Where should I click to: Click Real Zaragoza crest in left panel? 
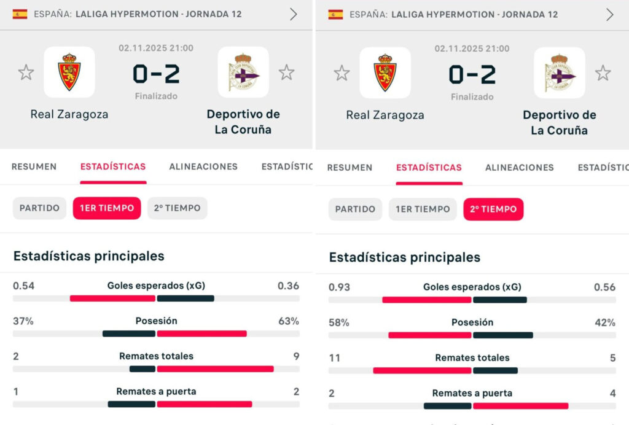(x=69, y=72)
